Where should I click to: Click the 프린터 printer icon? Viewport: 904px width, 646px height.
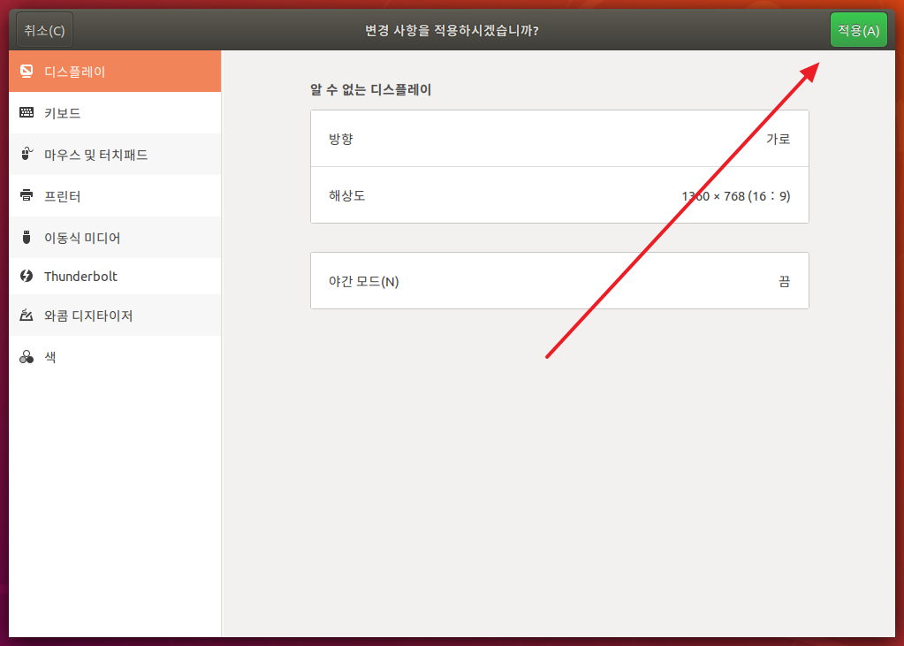click(27, 195)
